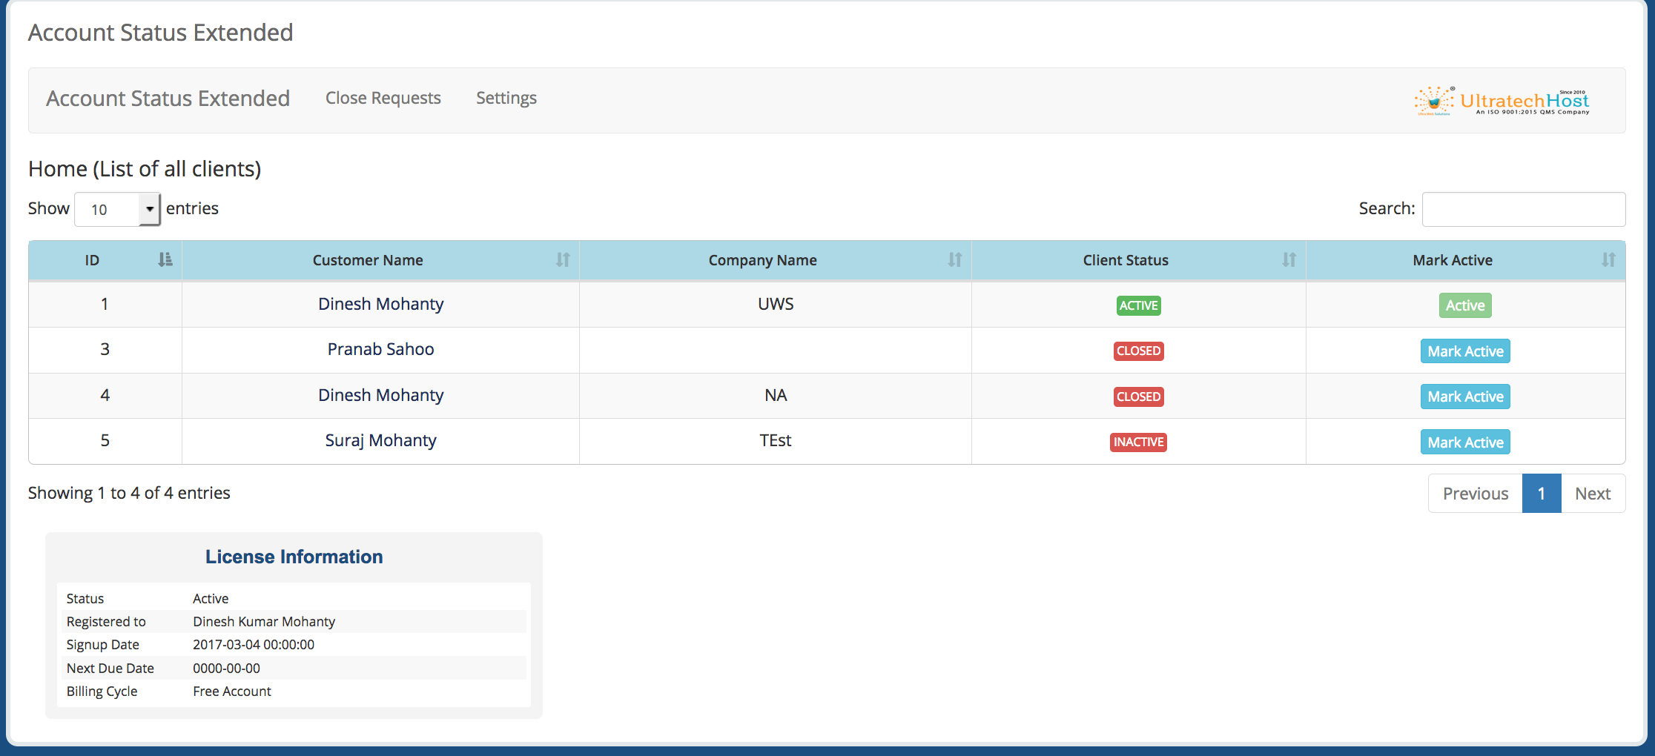Click the green Active toggle for UWS
Viewport: 1655px width, 756px height.
point(1464,305)
